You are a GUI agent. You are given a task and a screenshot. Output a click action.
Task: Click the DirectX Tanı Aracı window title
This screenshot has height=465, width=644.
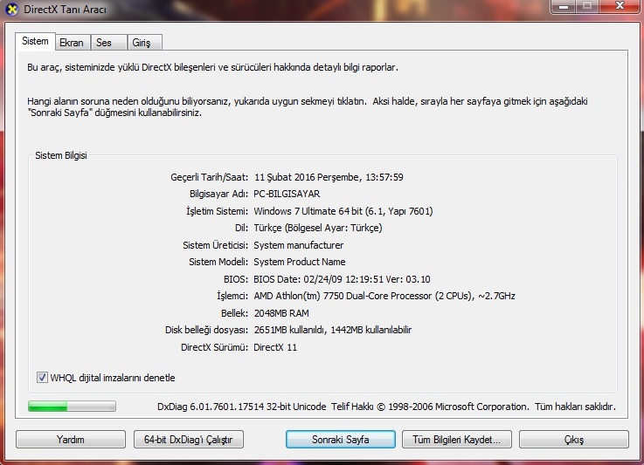tap(65, 9)
